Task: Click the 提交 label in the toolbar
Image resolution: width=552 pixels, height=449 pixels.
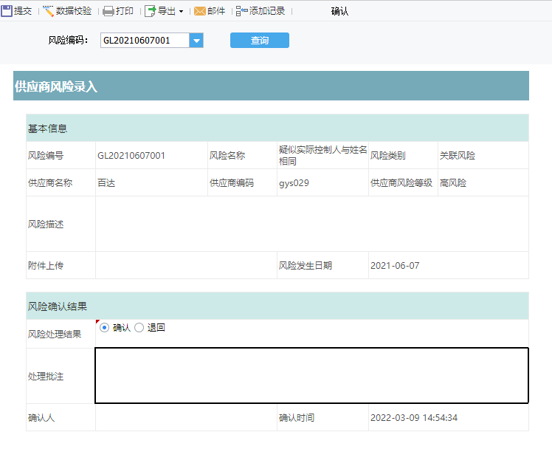Action: click(23, 11)
